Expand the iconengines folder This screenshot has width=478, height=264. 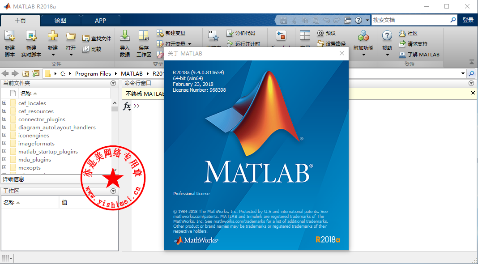point(4,135)
